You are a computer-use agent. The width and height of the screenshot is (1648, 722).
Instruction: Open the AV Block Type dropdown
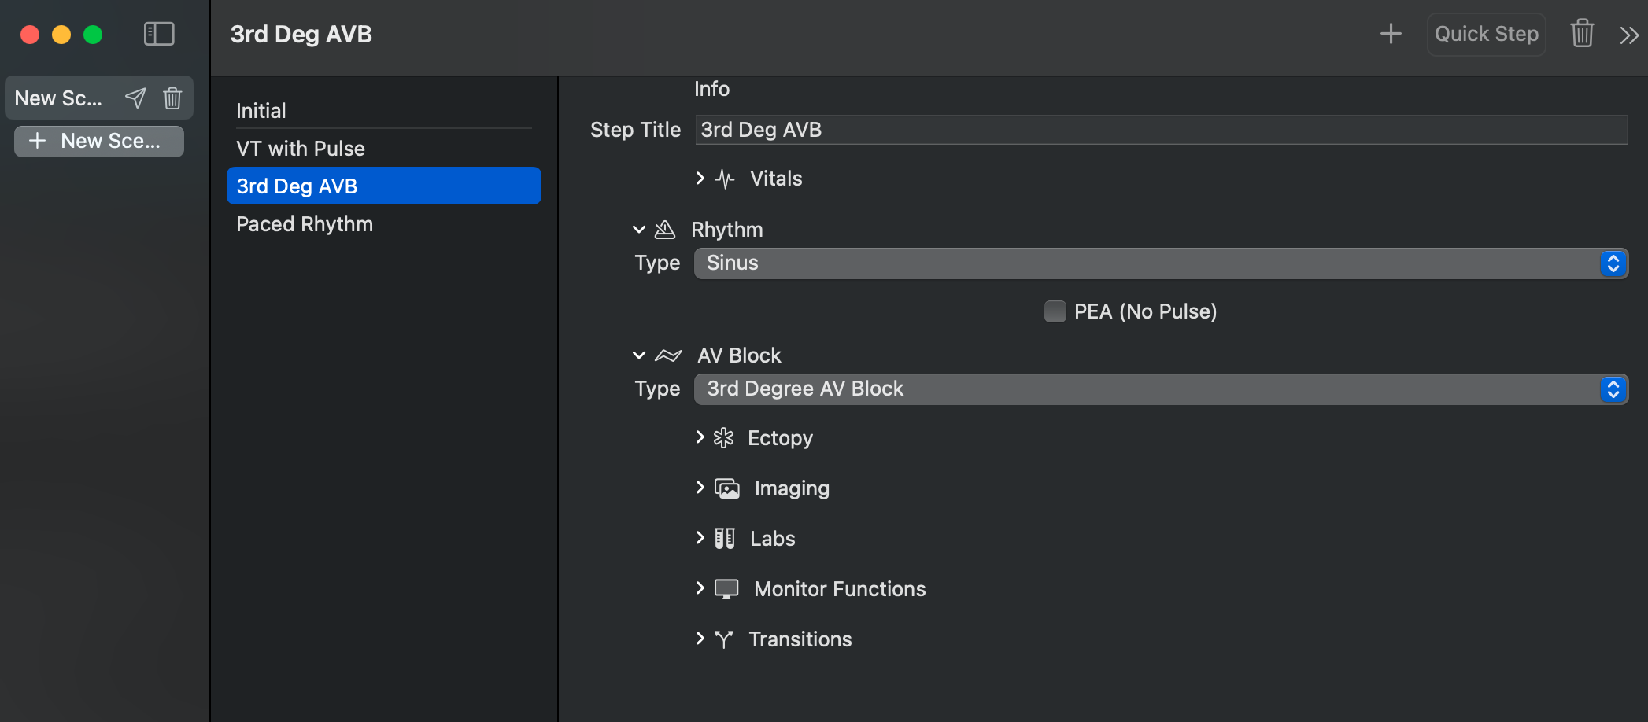pos(1160,389)
